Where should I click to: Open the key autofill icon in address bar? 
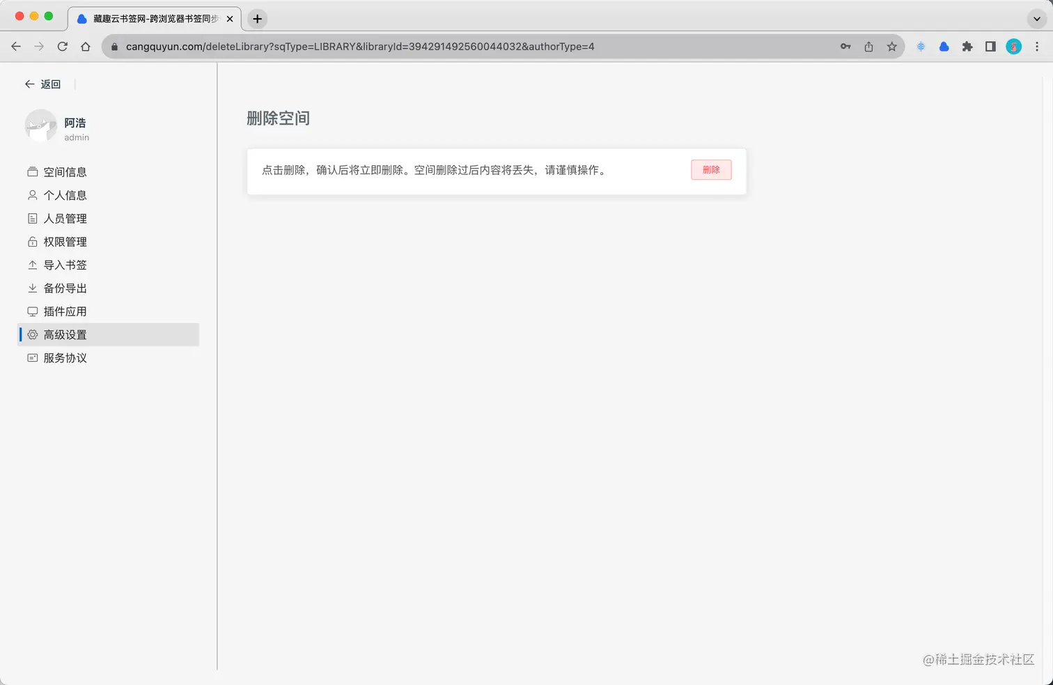pyautogui.click(x=845, y=47)
